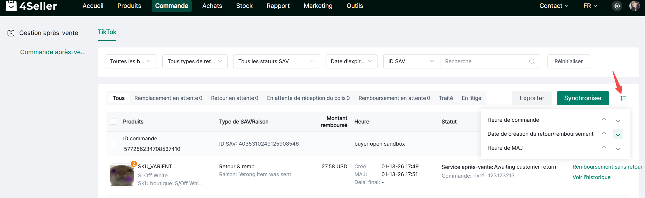Sort return creation date ascending arrow
The image size is (645, 198).
pos(604,134)
